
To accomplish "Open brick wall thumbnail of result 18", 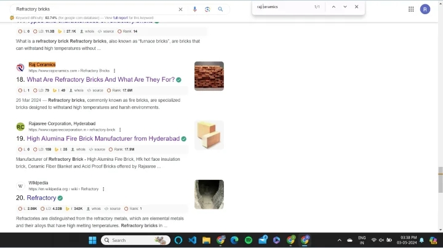I will 209,76.
